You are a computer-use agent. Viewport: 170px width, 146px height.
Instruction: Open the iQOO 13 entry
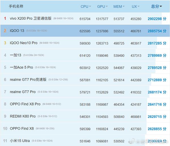pyautogui.click(x=17, y=31)
